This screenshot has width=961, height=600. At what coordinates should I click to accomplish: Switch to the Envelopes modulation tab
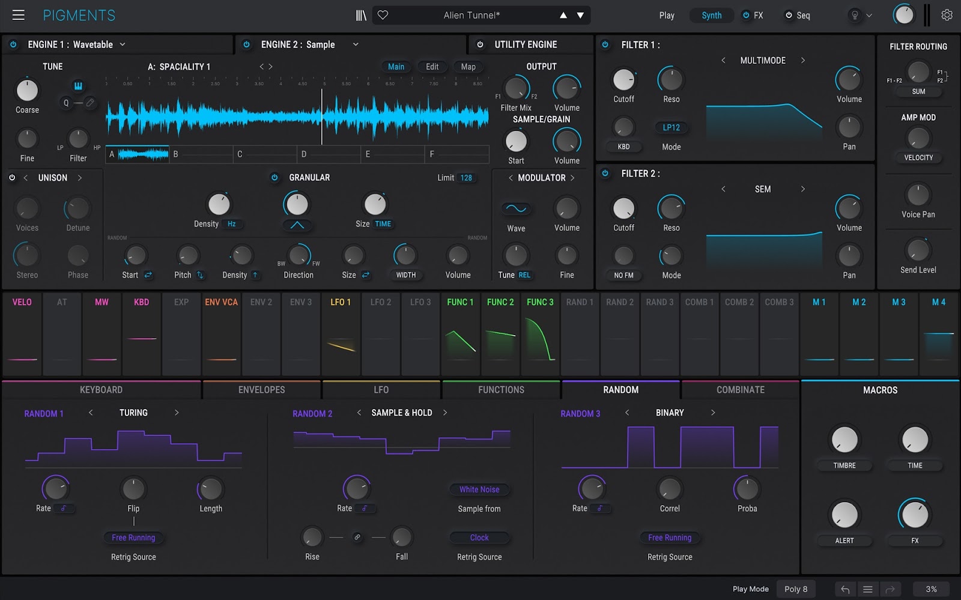coord(262,390)
